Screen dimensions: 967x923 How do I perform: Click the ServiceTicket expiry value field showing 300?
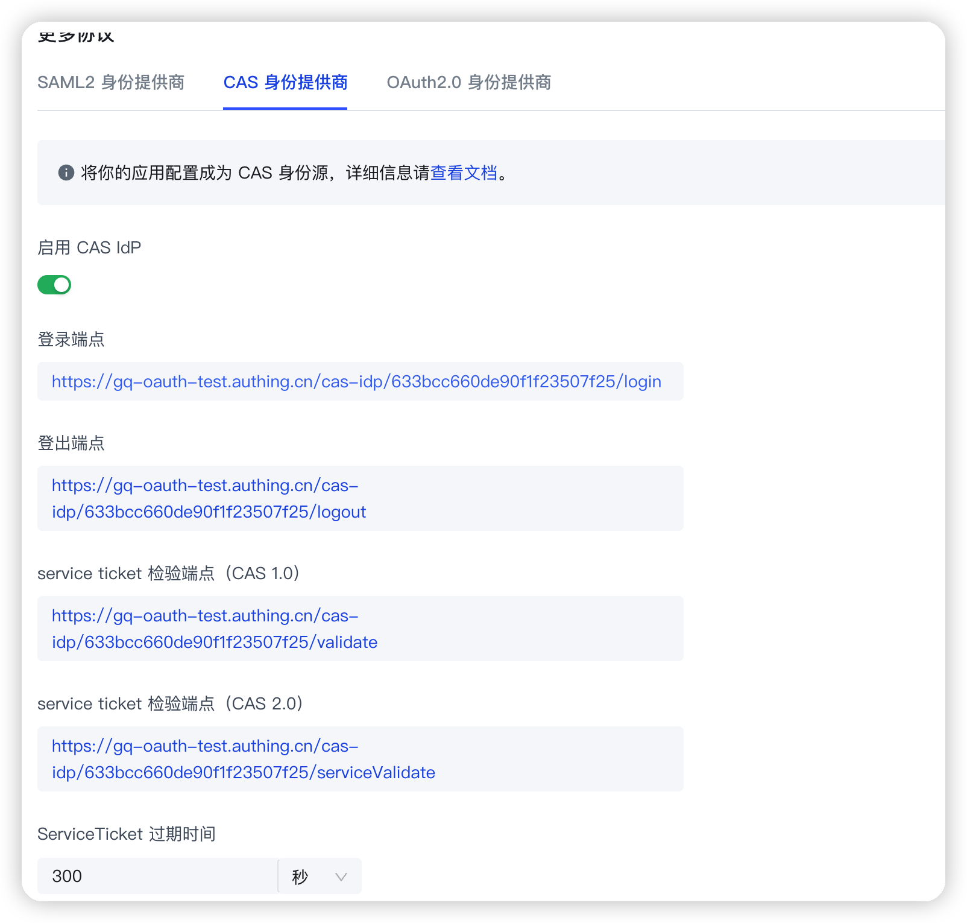click(x=157, y=876)
